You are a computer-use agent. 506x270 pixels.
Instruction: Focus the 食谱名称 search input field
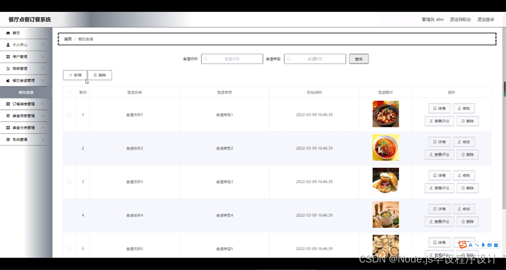coord(232,59)
